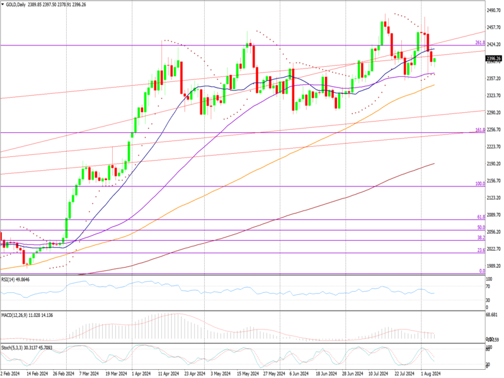This screenshot has width=504, height=378.
Task: Click the 0.0 Fibonacci level label
Action: point(481,271)
